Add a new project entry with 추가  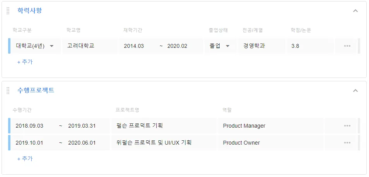[x=25, y=158]
